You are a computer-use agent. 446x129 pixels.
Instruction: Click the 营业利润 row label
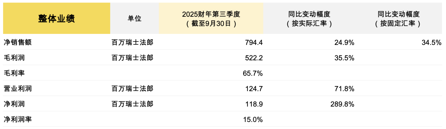[18, 89]
